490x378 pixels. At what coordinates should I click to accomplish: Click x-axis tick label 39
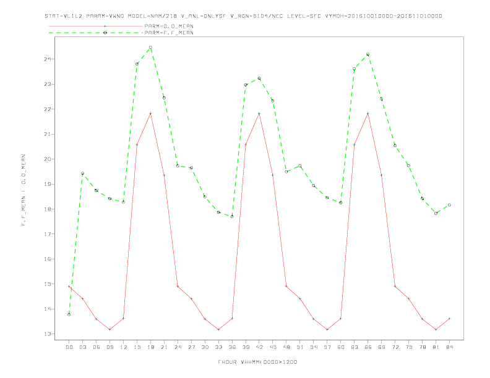click(246, 347)
